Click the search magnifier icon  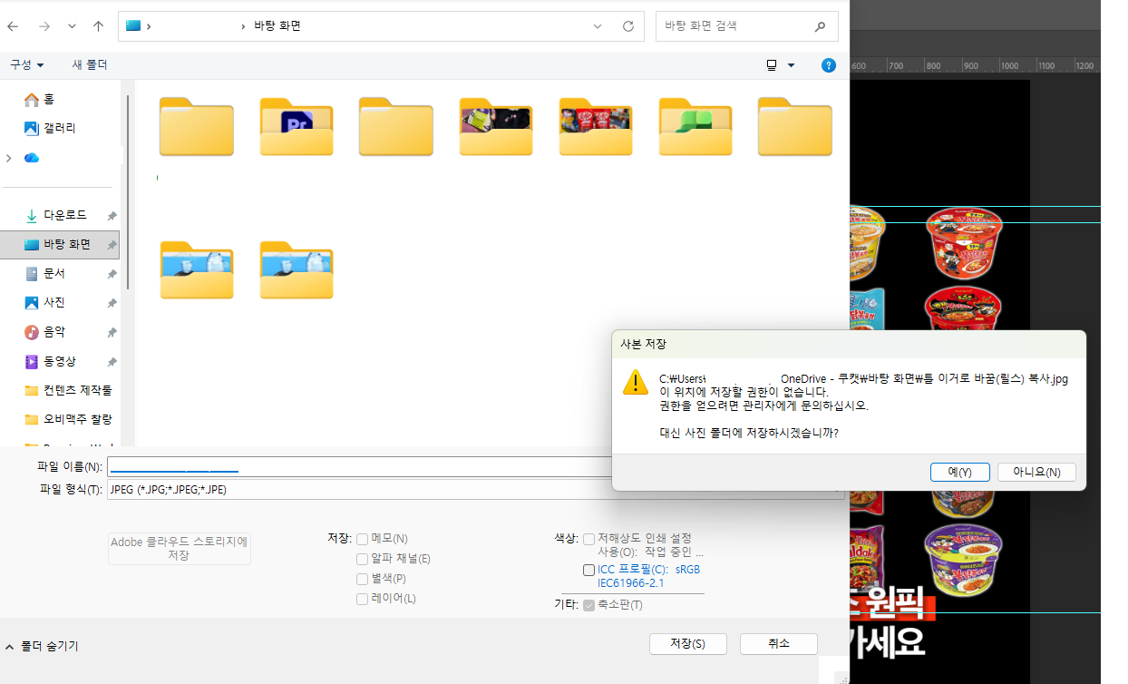(821, 26)
